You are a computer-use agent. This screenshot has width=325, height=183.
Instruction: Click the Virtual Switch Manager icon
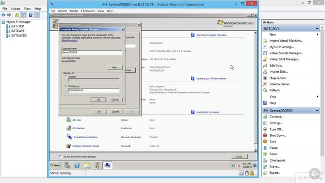click(265, 53)
